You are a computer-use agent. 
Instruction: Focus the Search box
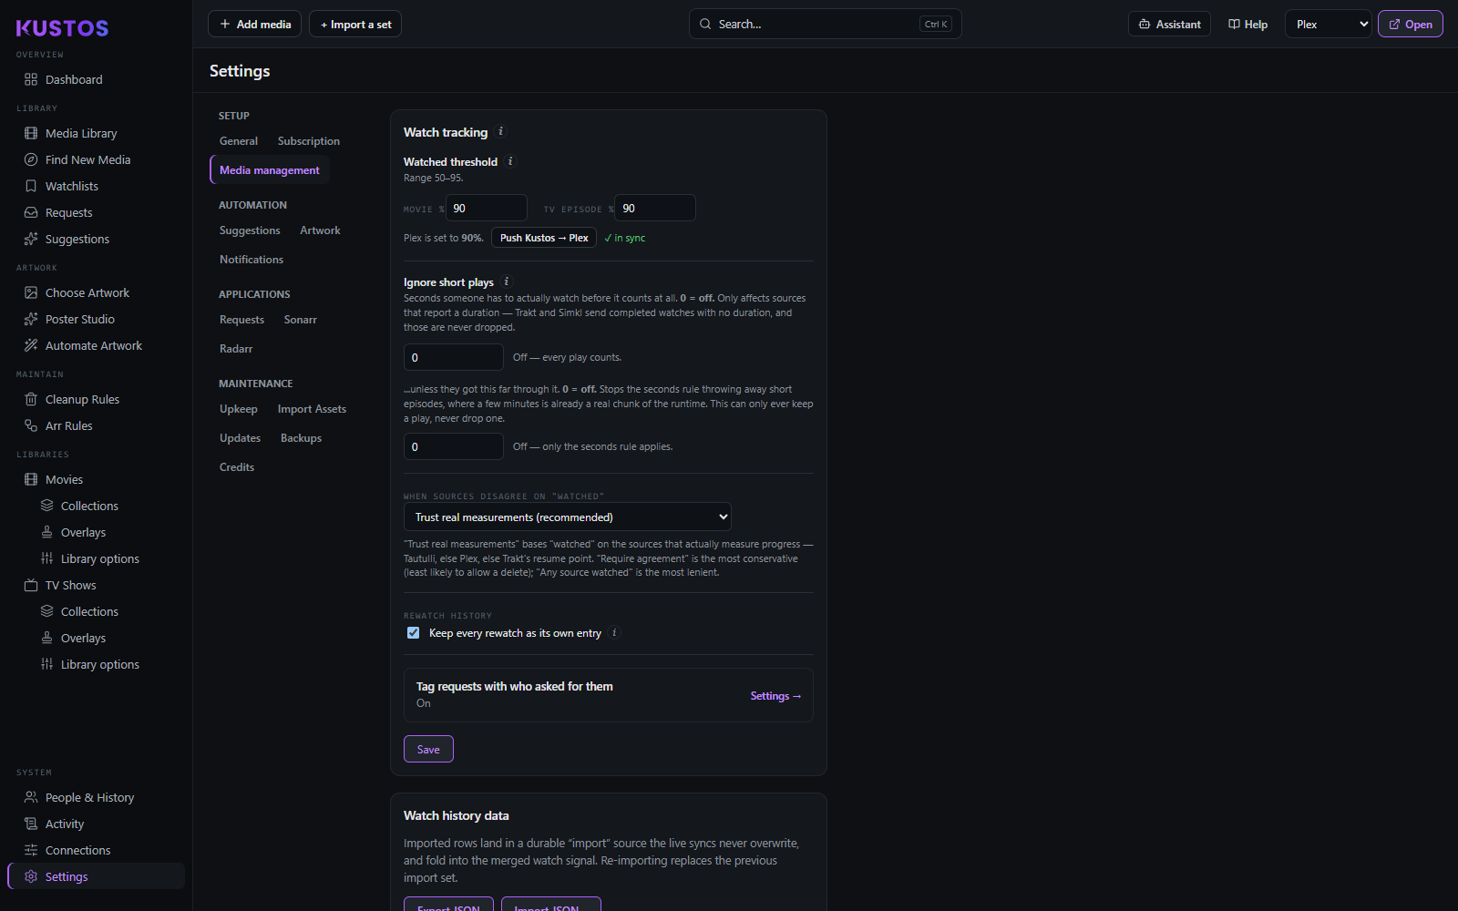point(825,25)
